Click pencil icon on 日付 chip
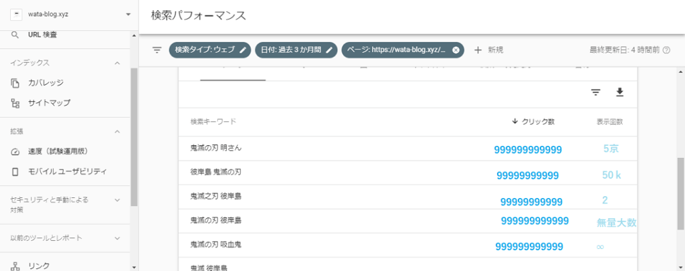This screenshot has width=685, height=271. pyautogui.click(x=330, y=50)
